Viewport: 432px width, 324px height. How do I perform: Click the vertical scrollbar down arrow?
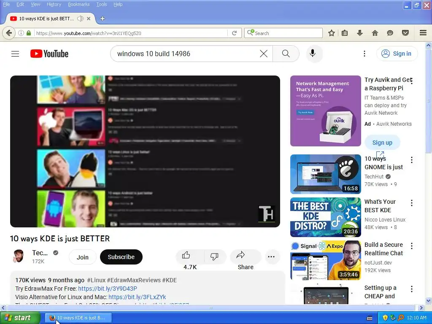429,300
